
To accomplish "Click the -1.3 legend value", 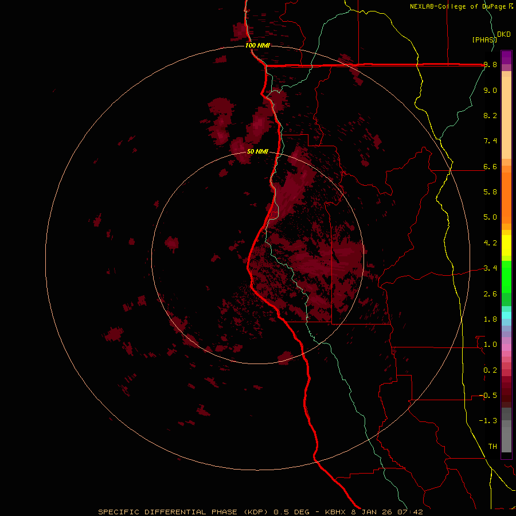I will pos(488,421).
